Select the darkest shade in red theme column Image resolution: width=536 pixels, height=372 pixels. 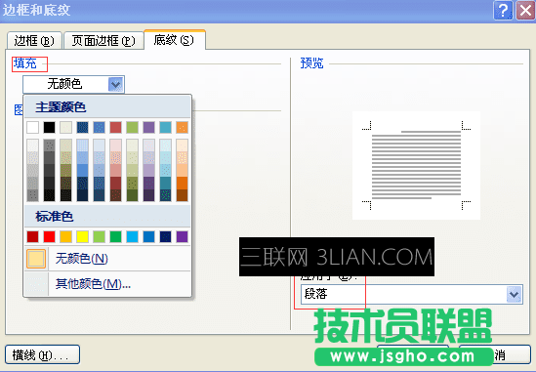click(x=115, y=195)
